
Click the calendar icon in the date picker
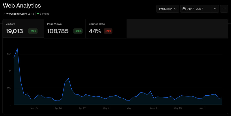pos(184,9)
